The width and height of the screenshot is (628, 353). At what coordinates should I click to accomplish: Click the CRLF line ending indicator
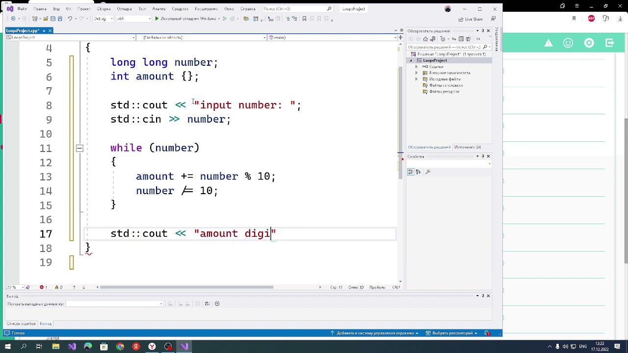[396, 287]
